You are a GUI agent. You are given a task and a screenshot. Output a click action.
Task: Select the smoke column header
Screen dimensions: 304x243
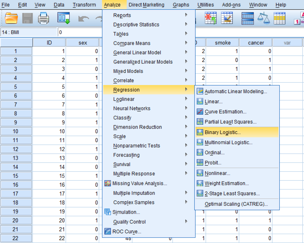[223, 43]
